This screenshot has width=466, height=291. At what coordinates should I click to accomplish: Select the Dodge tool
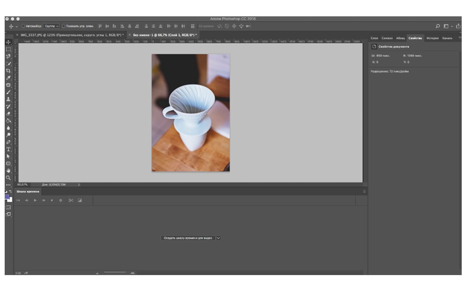click(x=8, y=135)
